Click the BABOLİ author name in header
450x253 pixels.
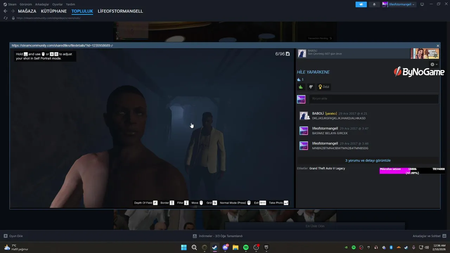point(312,51)
